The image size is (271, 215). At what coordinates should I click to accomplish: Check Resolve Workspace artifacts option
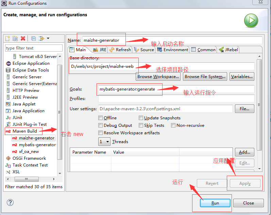coord(100,133)
